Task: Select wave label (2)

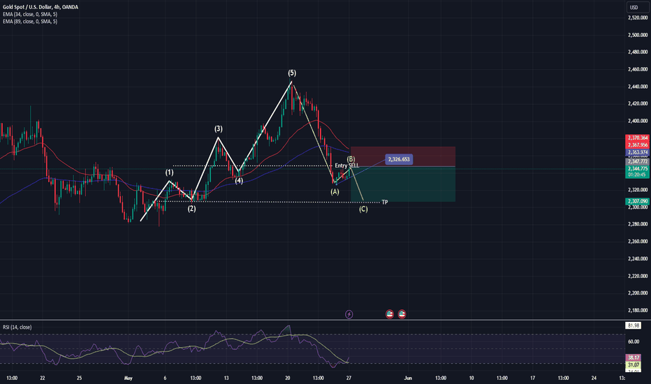Action: [191, 208]
